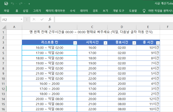Viewport: 173px width, 112px height.
Task: Select column C header
Action: [92, 27]
